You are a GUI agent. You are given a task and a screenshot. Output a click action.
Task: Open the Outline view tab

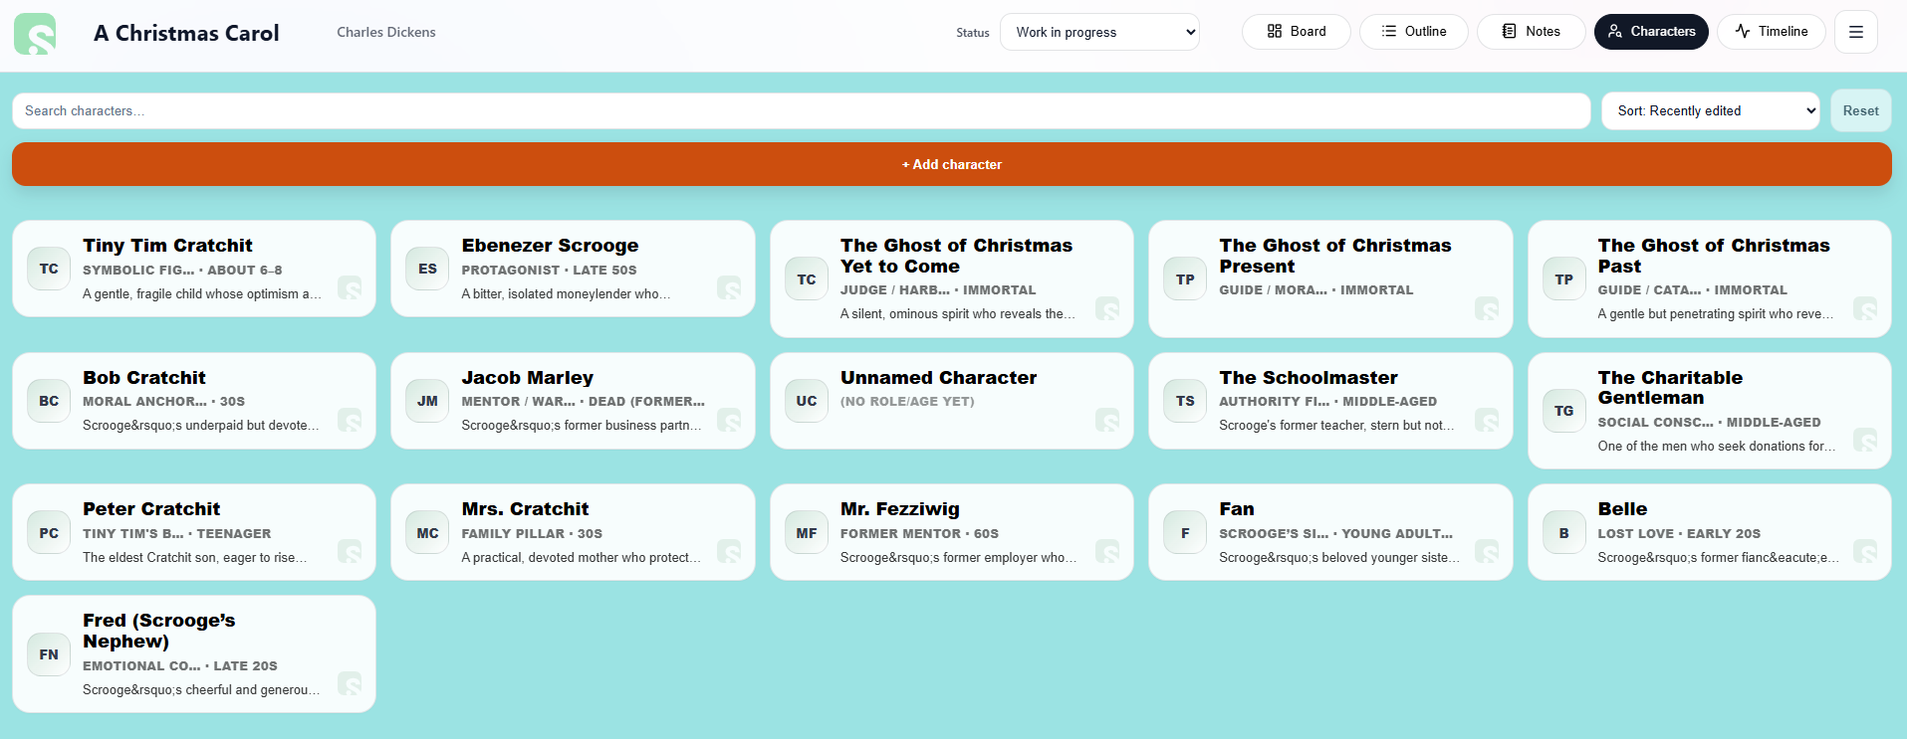[x=1413, y=32]
